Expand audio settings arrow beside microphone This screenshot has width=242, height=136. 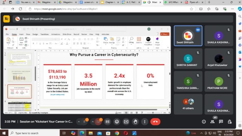coord(80,122)
